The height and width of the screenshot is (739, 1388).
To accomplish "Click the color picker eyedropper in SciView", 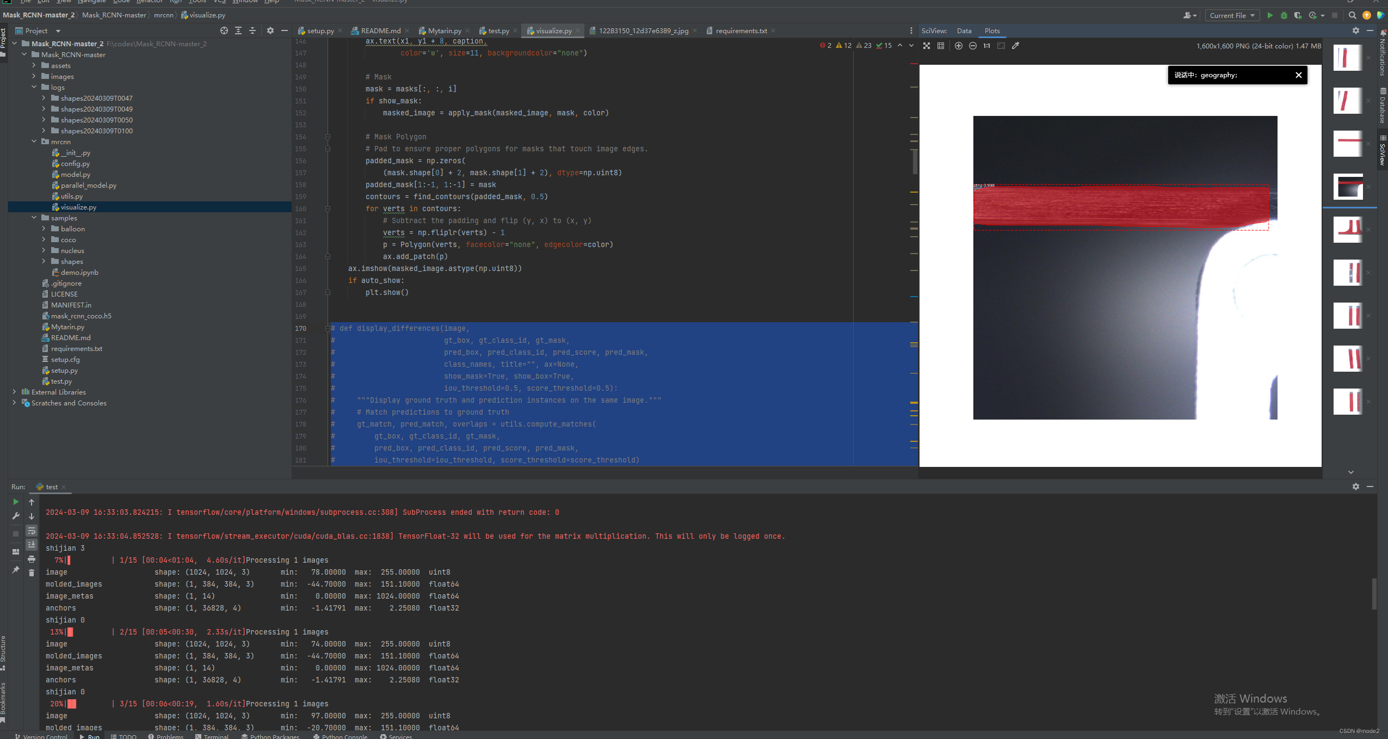I will [1015, 46].
